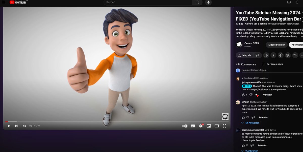Image resolution: width=303 pixels, height=152 pixels.
Task: Reply to Kevin-nj5ym's comment with Antworten
Action: [x=263, y=117]
